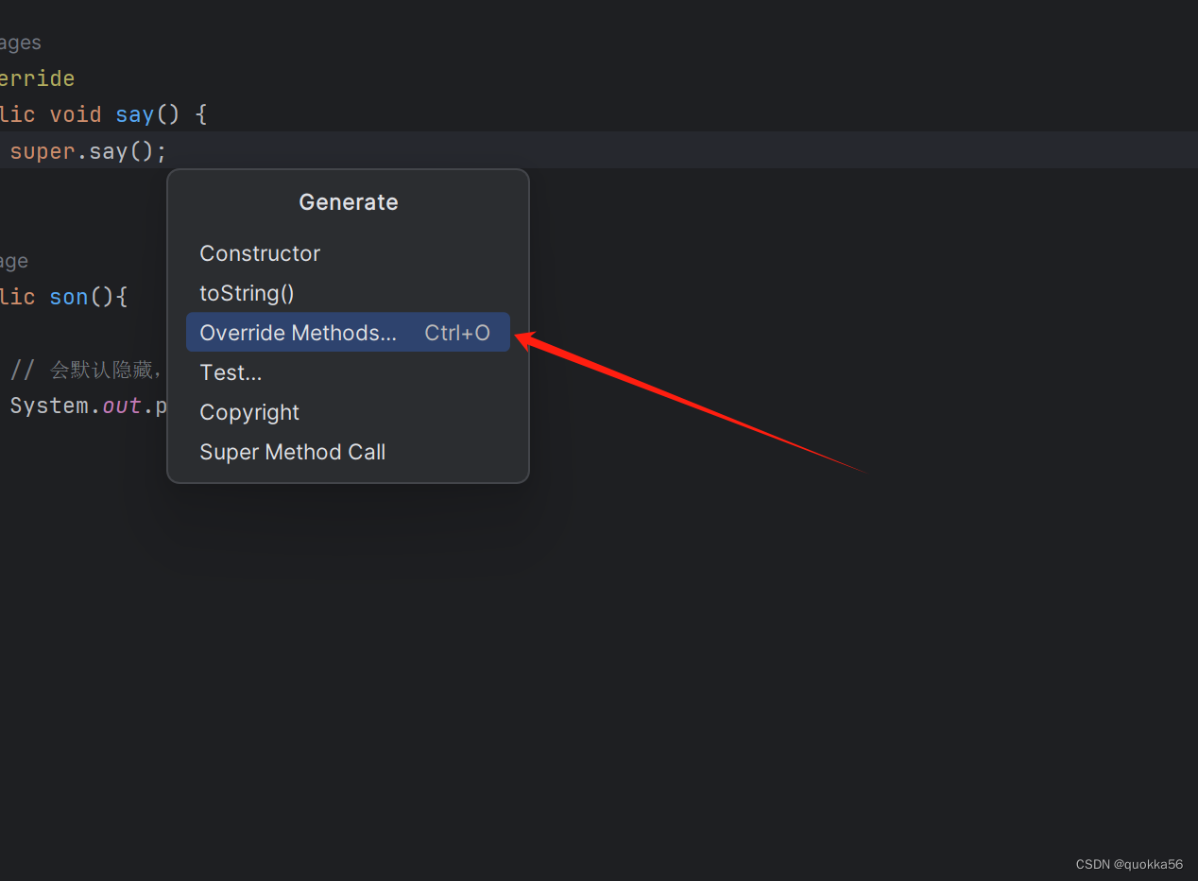Click the System.out code line
This screenshot has height=881, width=1198.
coord(88,406)
